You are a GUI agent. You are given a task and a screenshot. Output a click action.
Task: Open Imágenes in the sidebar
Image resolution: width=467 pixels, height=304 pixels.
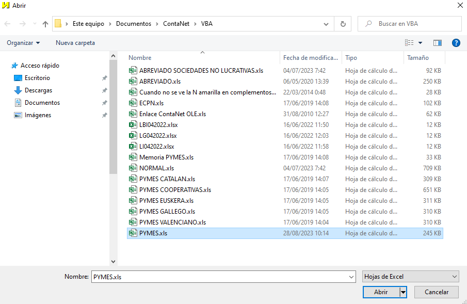click(x=38, y=115)
